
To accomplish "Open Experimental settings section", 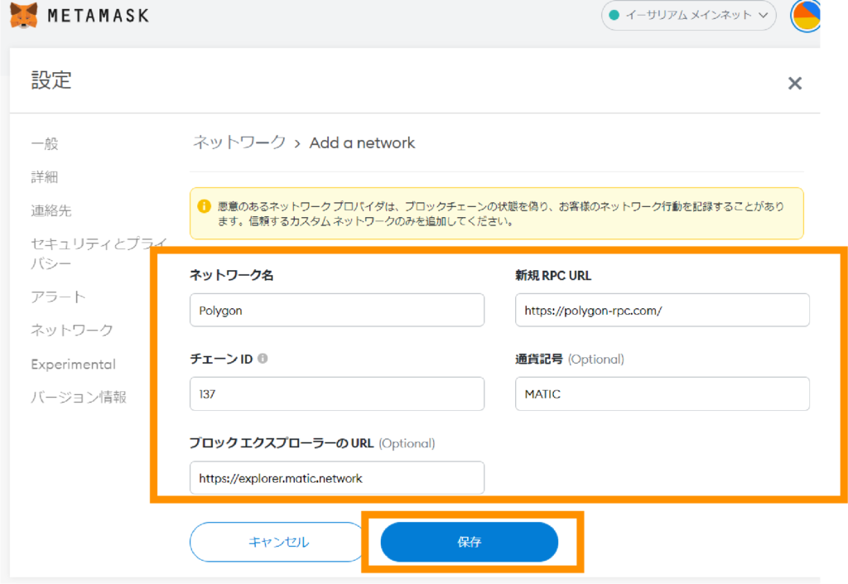I will (73, 364).
